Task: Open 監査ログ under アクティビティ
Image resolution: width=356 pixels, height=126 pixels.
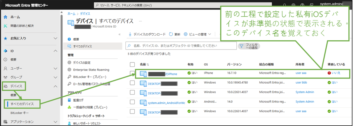Action: pos(78,100)
